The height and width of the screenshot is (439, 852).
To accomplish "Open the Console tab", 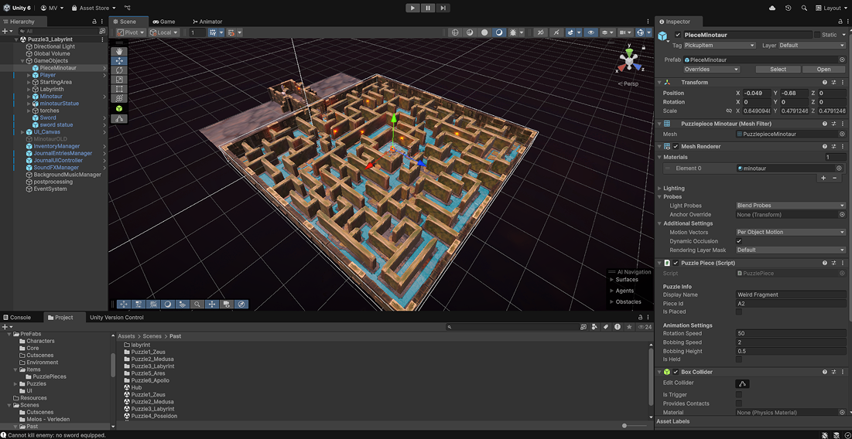I will pos(17,317).
